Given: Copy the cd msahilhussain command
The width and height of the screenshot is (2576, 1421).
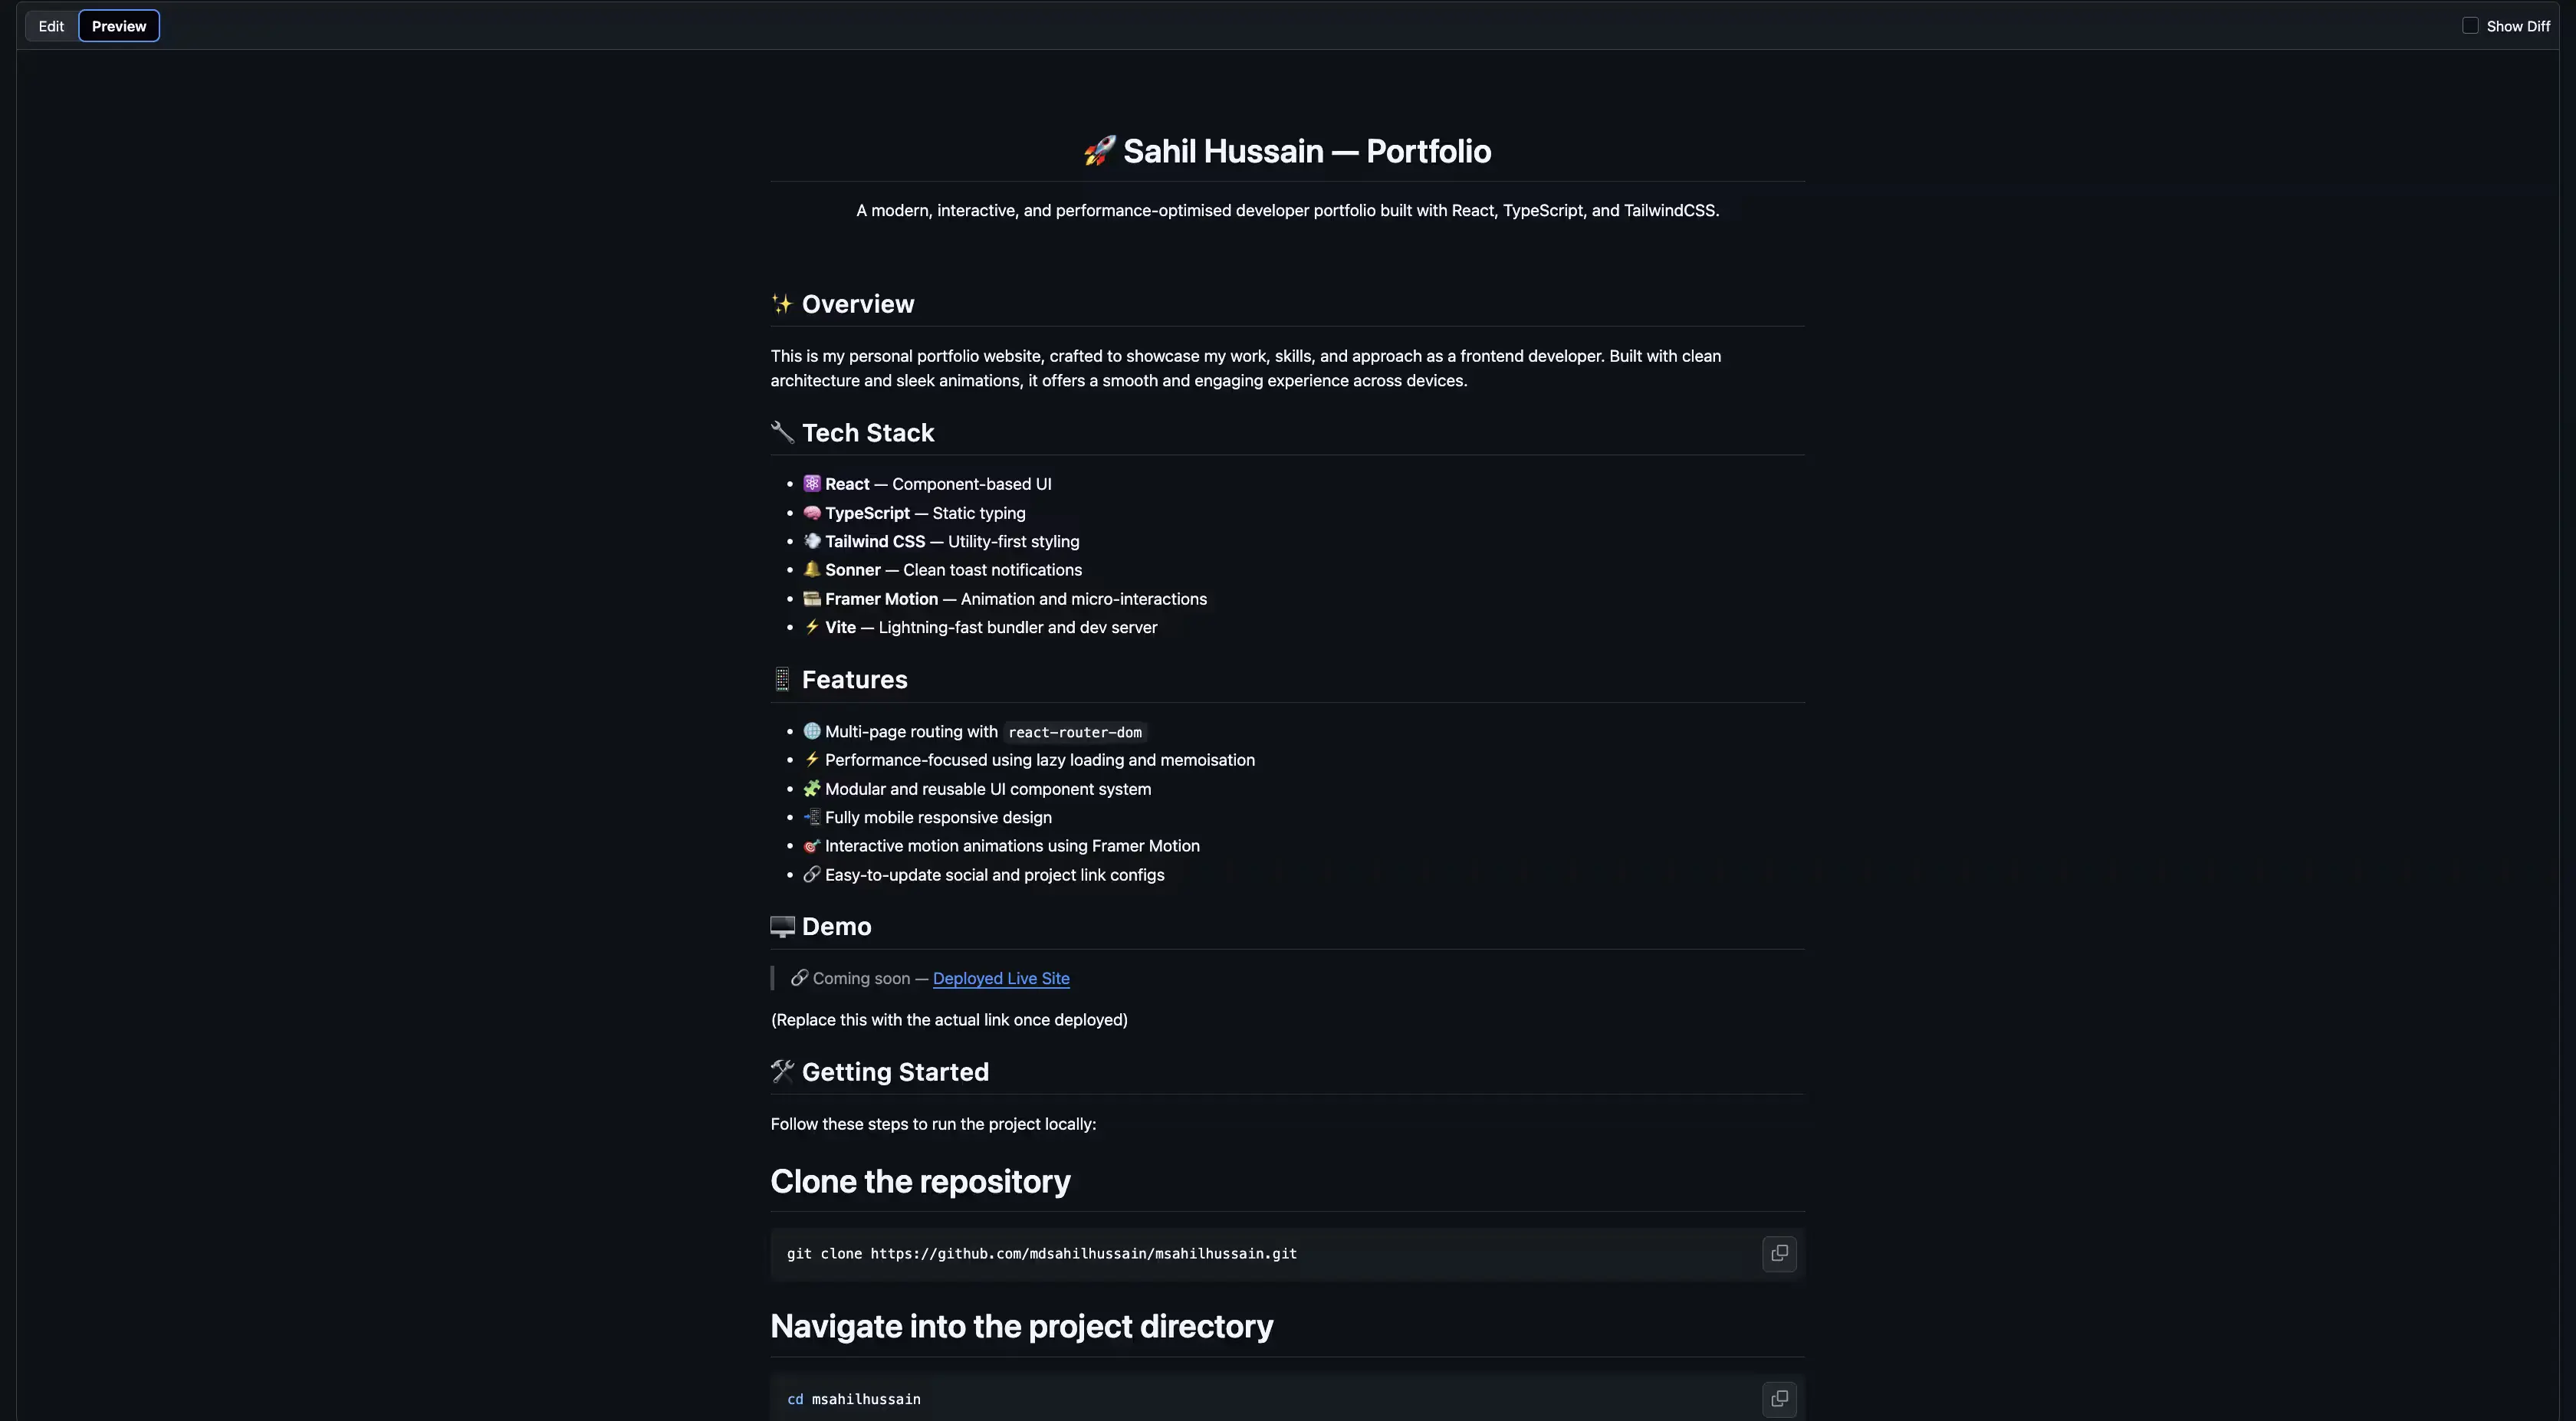Looking at the screenshot, I should point(1778,1398).
